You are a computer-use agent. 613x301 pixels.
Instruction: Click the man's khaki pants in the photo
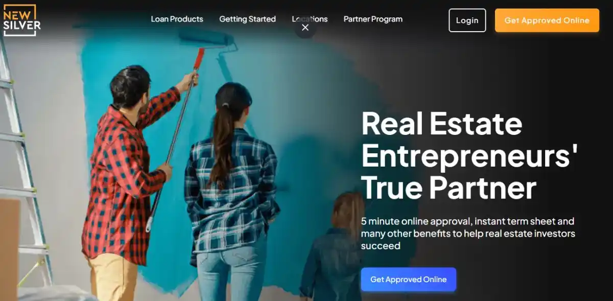tap(112, 279)
